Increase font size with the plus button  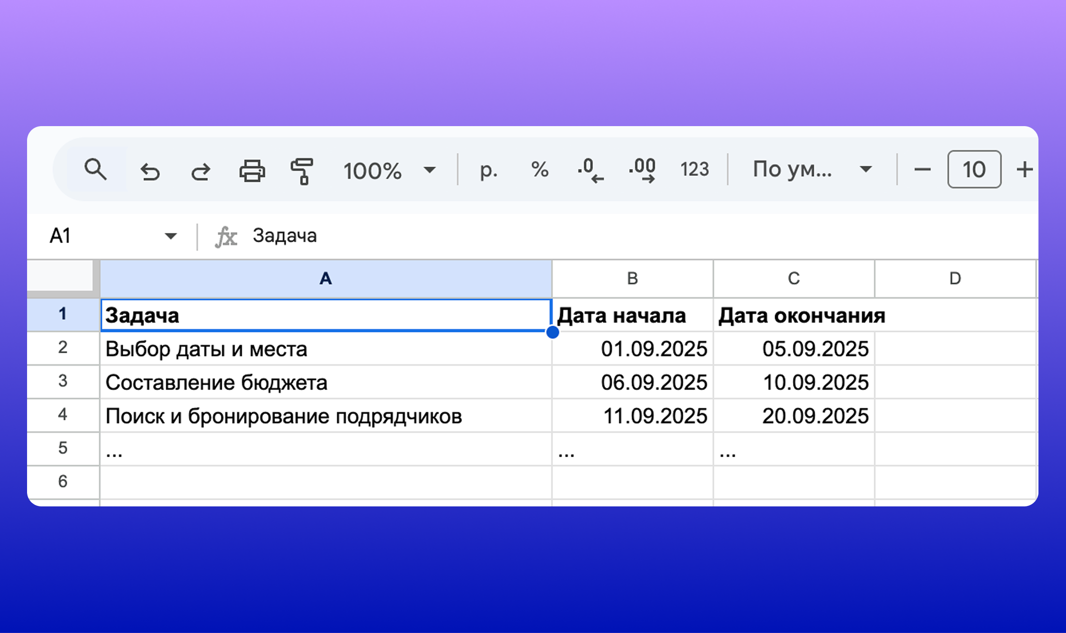click(1025, 170)
